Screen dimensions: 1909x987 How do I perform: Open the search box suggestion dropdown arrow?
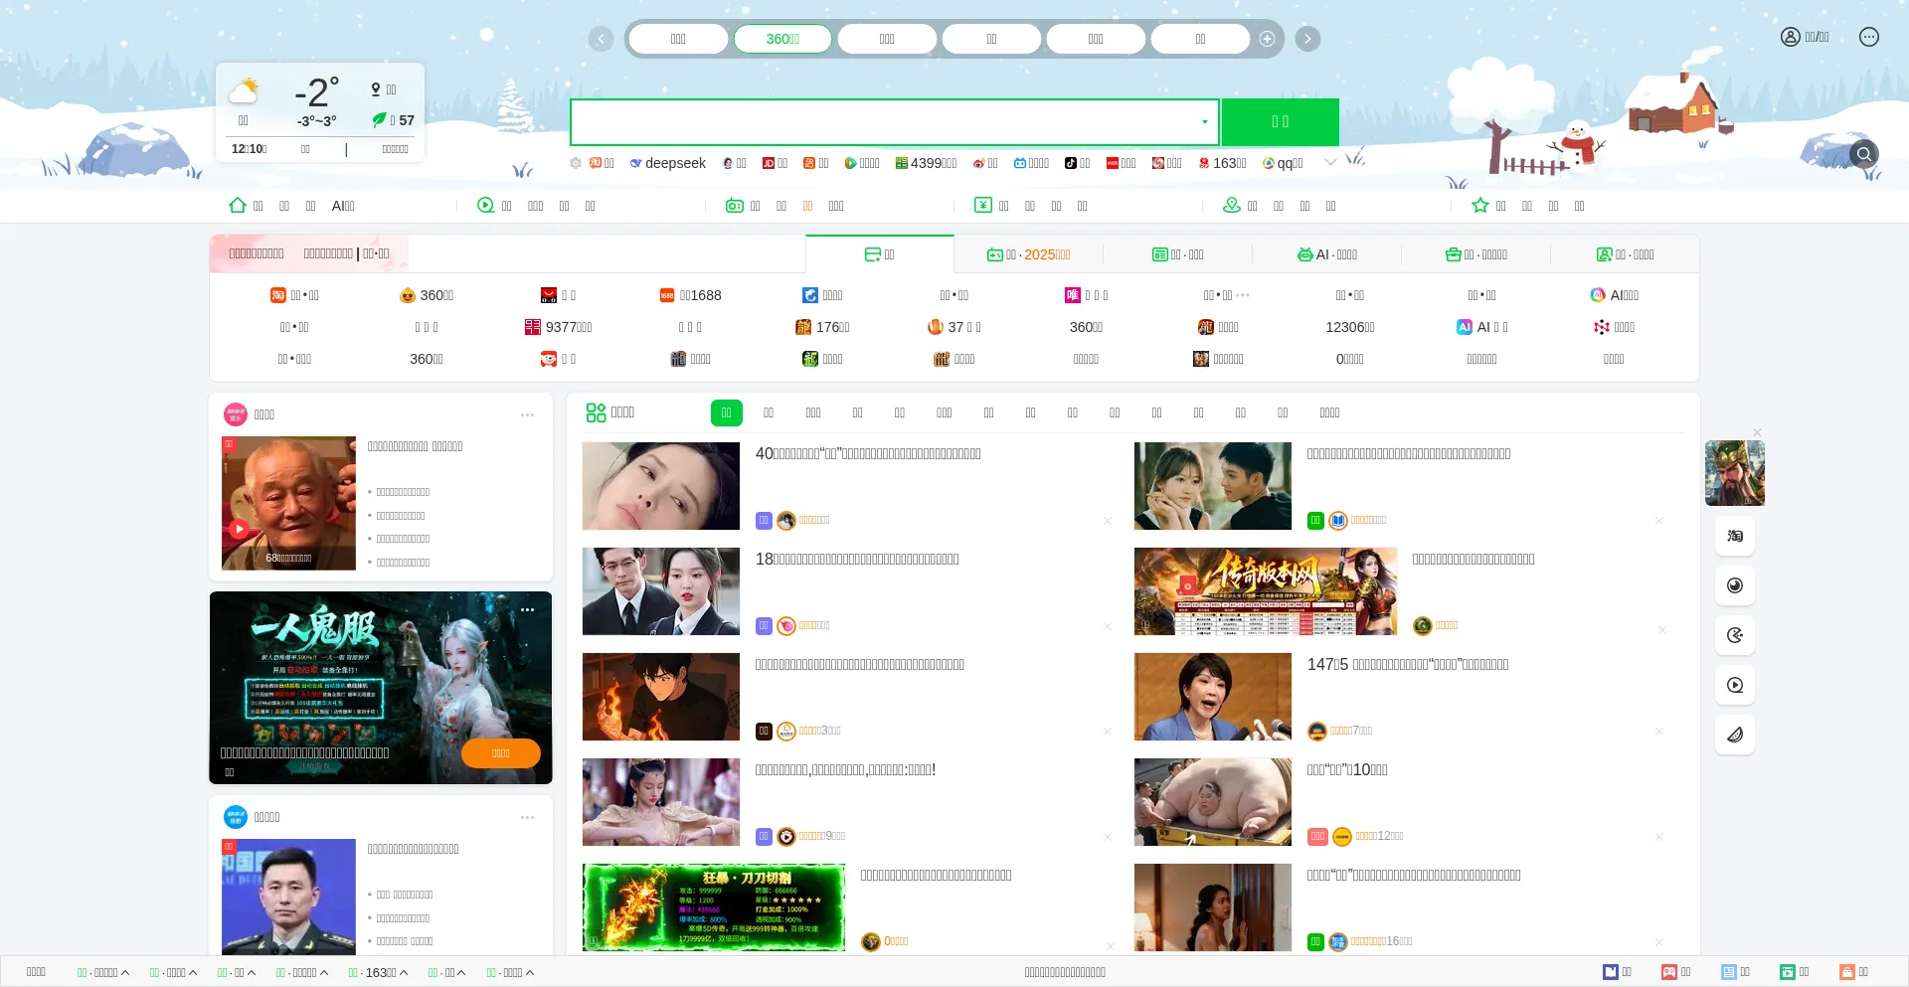[1204, 122]
